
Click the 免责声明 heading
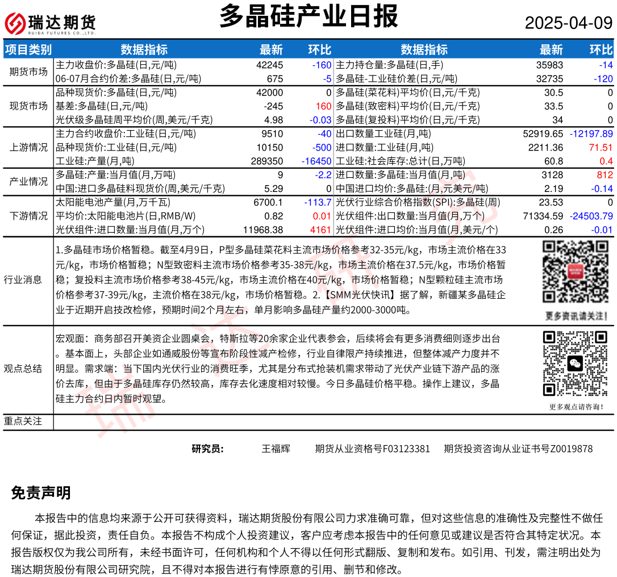(x=41, y=493)
